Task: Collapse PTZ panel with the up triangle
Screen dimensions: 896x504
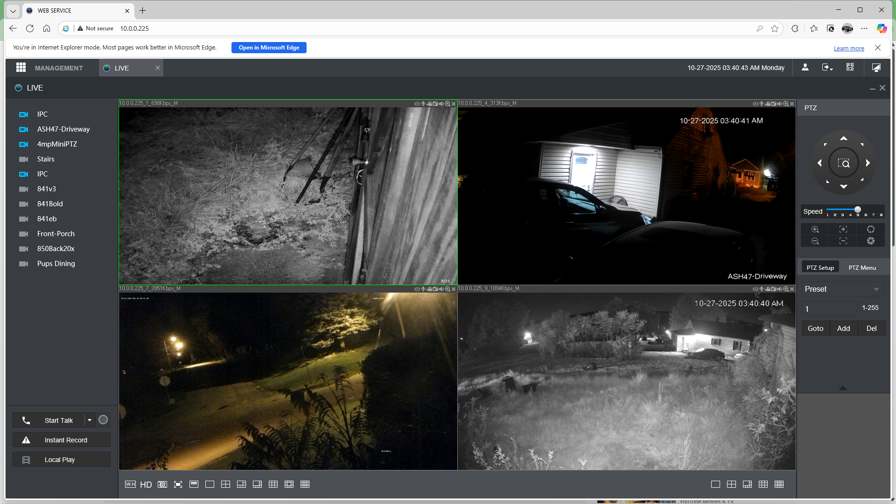Action: [843, 388]
